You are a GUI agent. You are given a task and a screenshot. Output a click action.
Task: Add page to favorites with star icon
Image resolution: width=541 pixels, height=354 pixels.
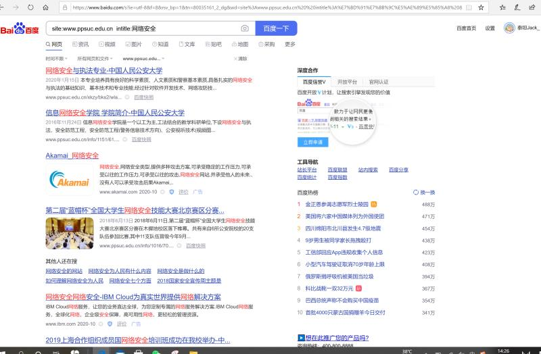pos(481,7)
